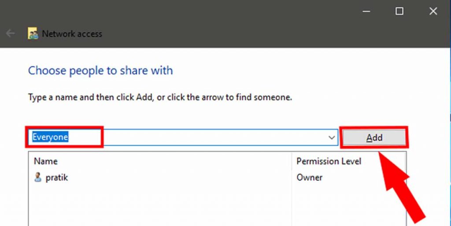Screen dimensions: 451x226
Task: Close the Network access dialog
Action: (433, 11)
